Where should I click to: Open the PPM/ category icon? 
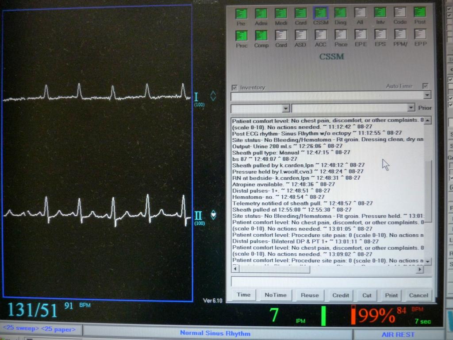400,35
